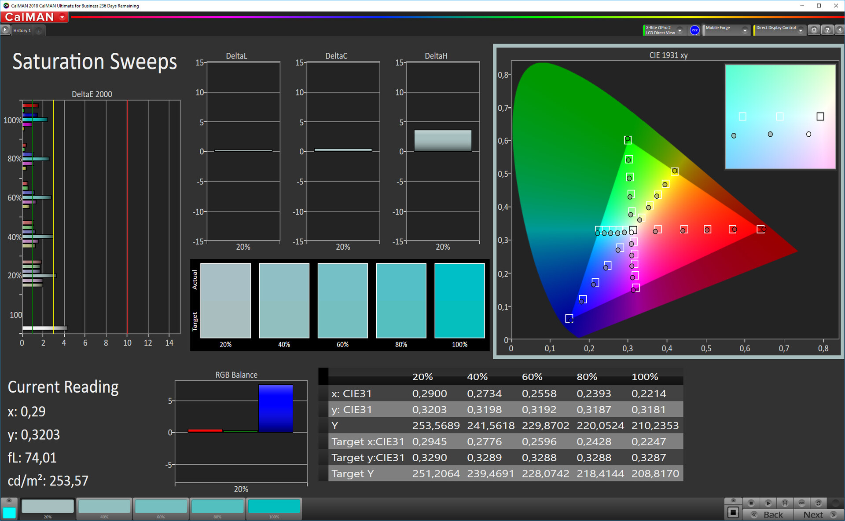Collapse side panel with left arrow
Viewport: 845px width, 521px height.
coord(840,30)
